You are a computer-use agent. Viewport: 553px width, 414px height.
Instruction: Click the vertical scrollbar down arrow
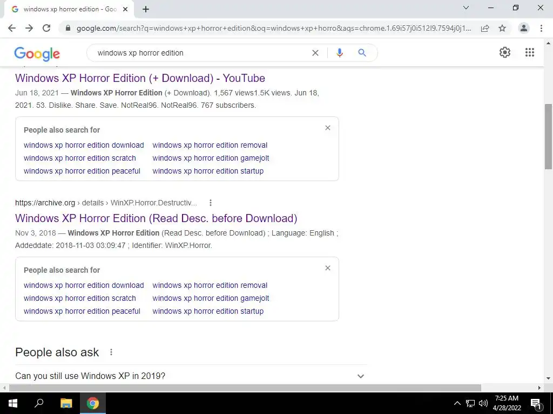[548, 379]
